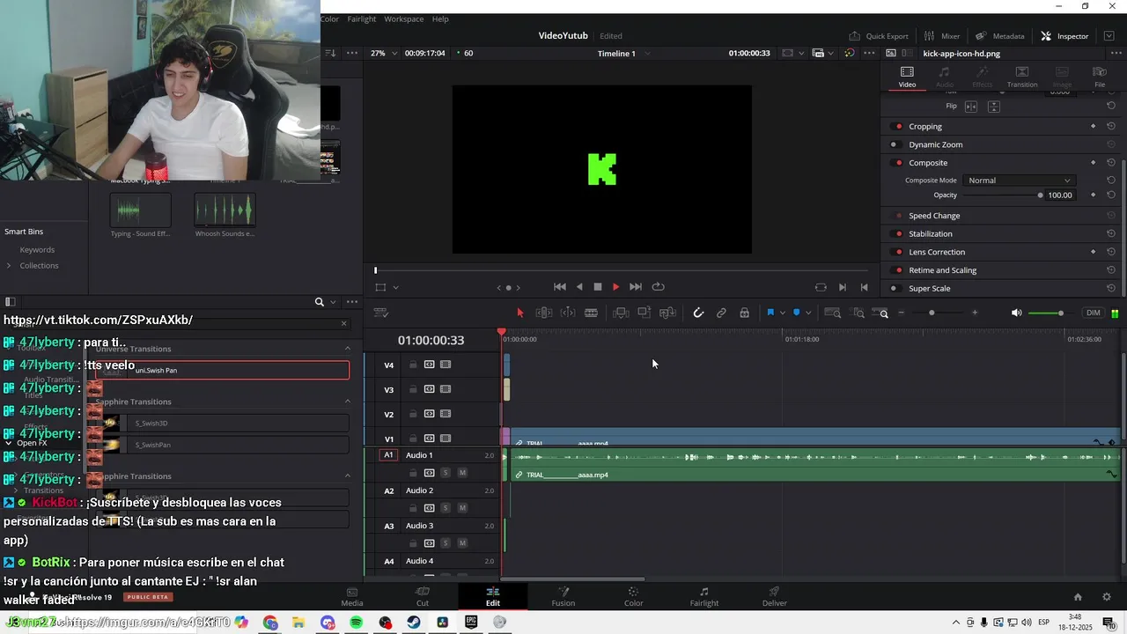Expand the Collections smart bin
The image size is (1127, 634).
(x=9, y=266)
